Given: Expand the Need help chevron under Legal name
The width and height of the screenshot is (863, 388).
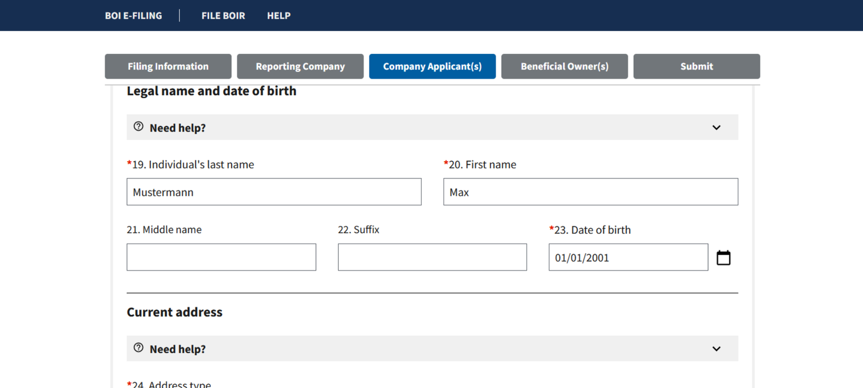Looking at the screenshot, I should [716, 128].
